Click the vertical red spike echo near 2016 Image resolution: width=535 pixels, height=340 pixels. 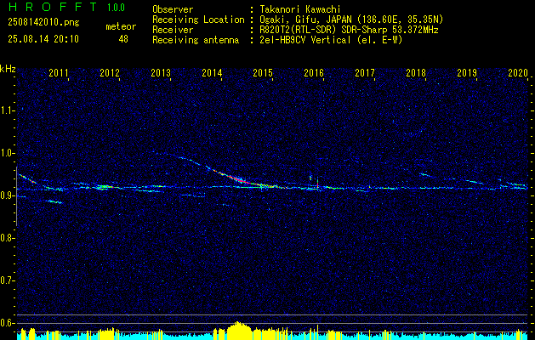click(317, 183)
